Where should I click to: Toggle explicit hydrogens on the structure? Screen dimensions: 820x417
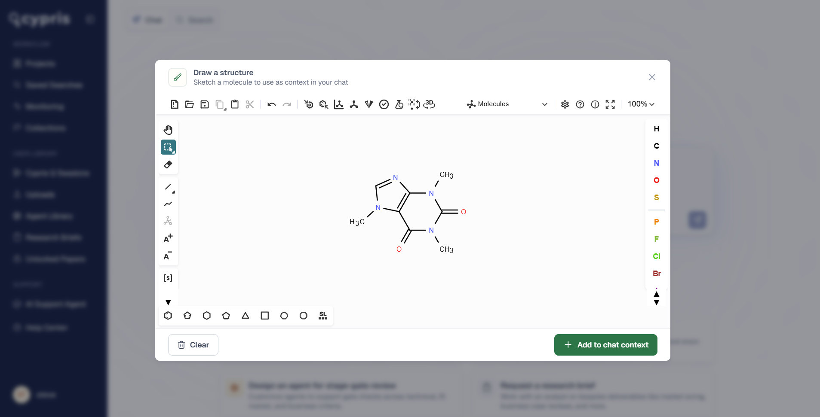point(414,104)
